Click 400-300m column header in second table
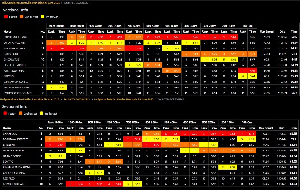This screenshot has width=300, height=190. tap(190, 122)
